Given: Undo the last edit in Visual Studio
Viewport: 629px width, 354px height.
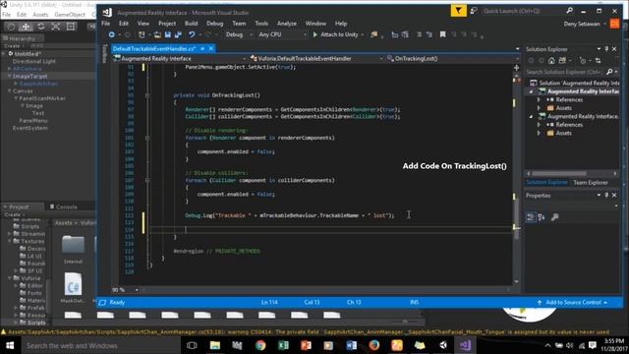Looking at the screenshot, I should 192,35.
